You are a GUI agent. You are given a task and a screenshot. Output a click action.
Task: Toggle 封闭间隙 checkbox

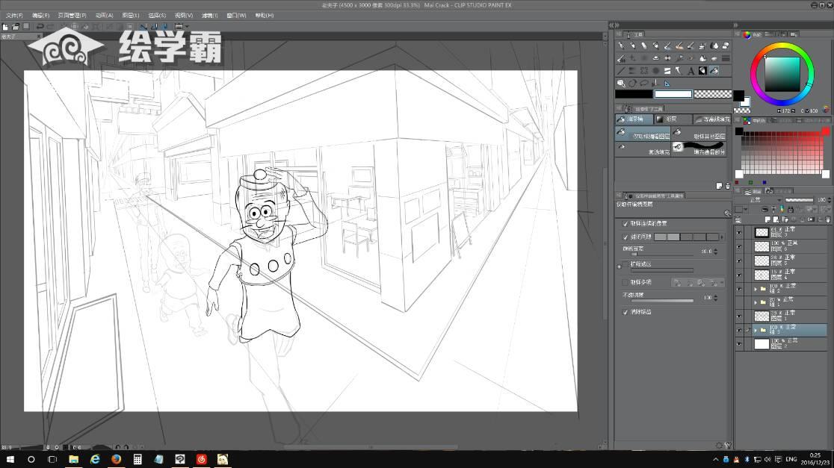[x=625, y=237]
